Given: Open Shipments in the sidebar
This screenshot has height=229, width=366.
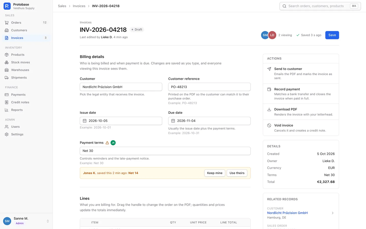Looking at the screenshot, I should [26, 78].
